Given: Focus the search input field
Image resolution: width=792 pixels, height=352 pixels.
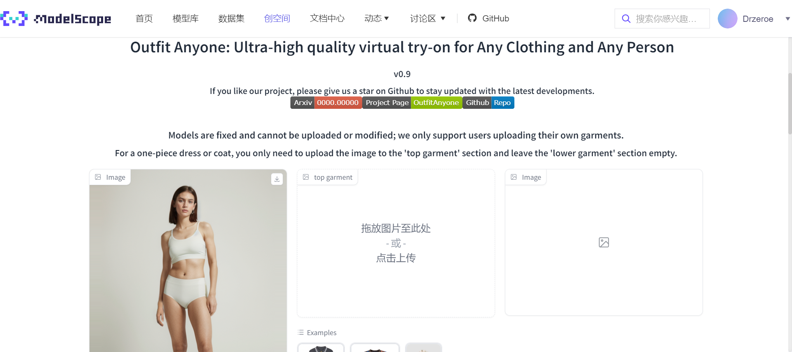Looking at the screenshot, I should click(x=666, y=19).
